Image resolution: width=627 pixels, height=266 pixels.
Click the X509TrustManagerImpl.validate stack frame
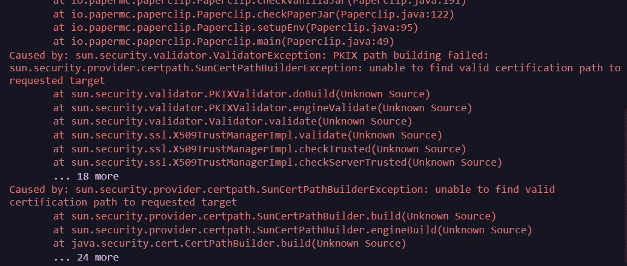(247, 135)
